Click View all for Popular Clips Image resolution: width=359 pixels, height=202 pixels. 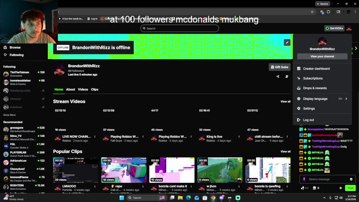click(x=286, y=151)
